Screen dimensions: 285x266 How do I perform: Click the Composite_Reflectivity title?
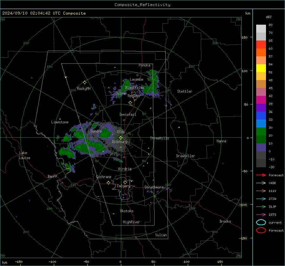142,5
